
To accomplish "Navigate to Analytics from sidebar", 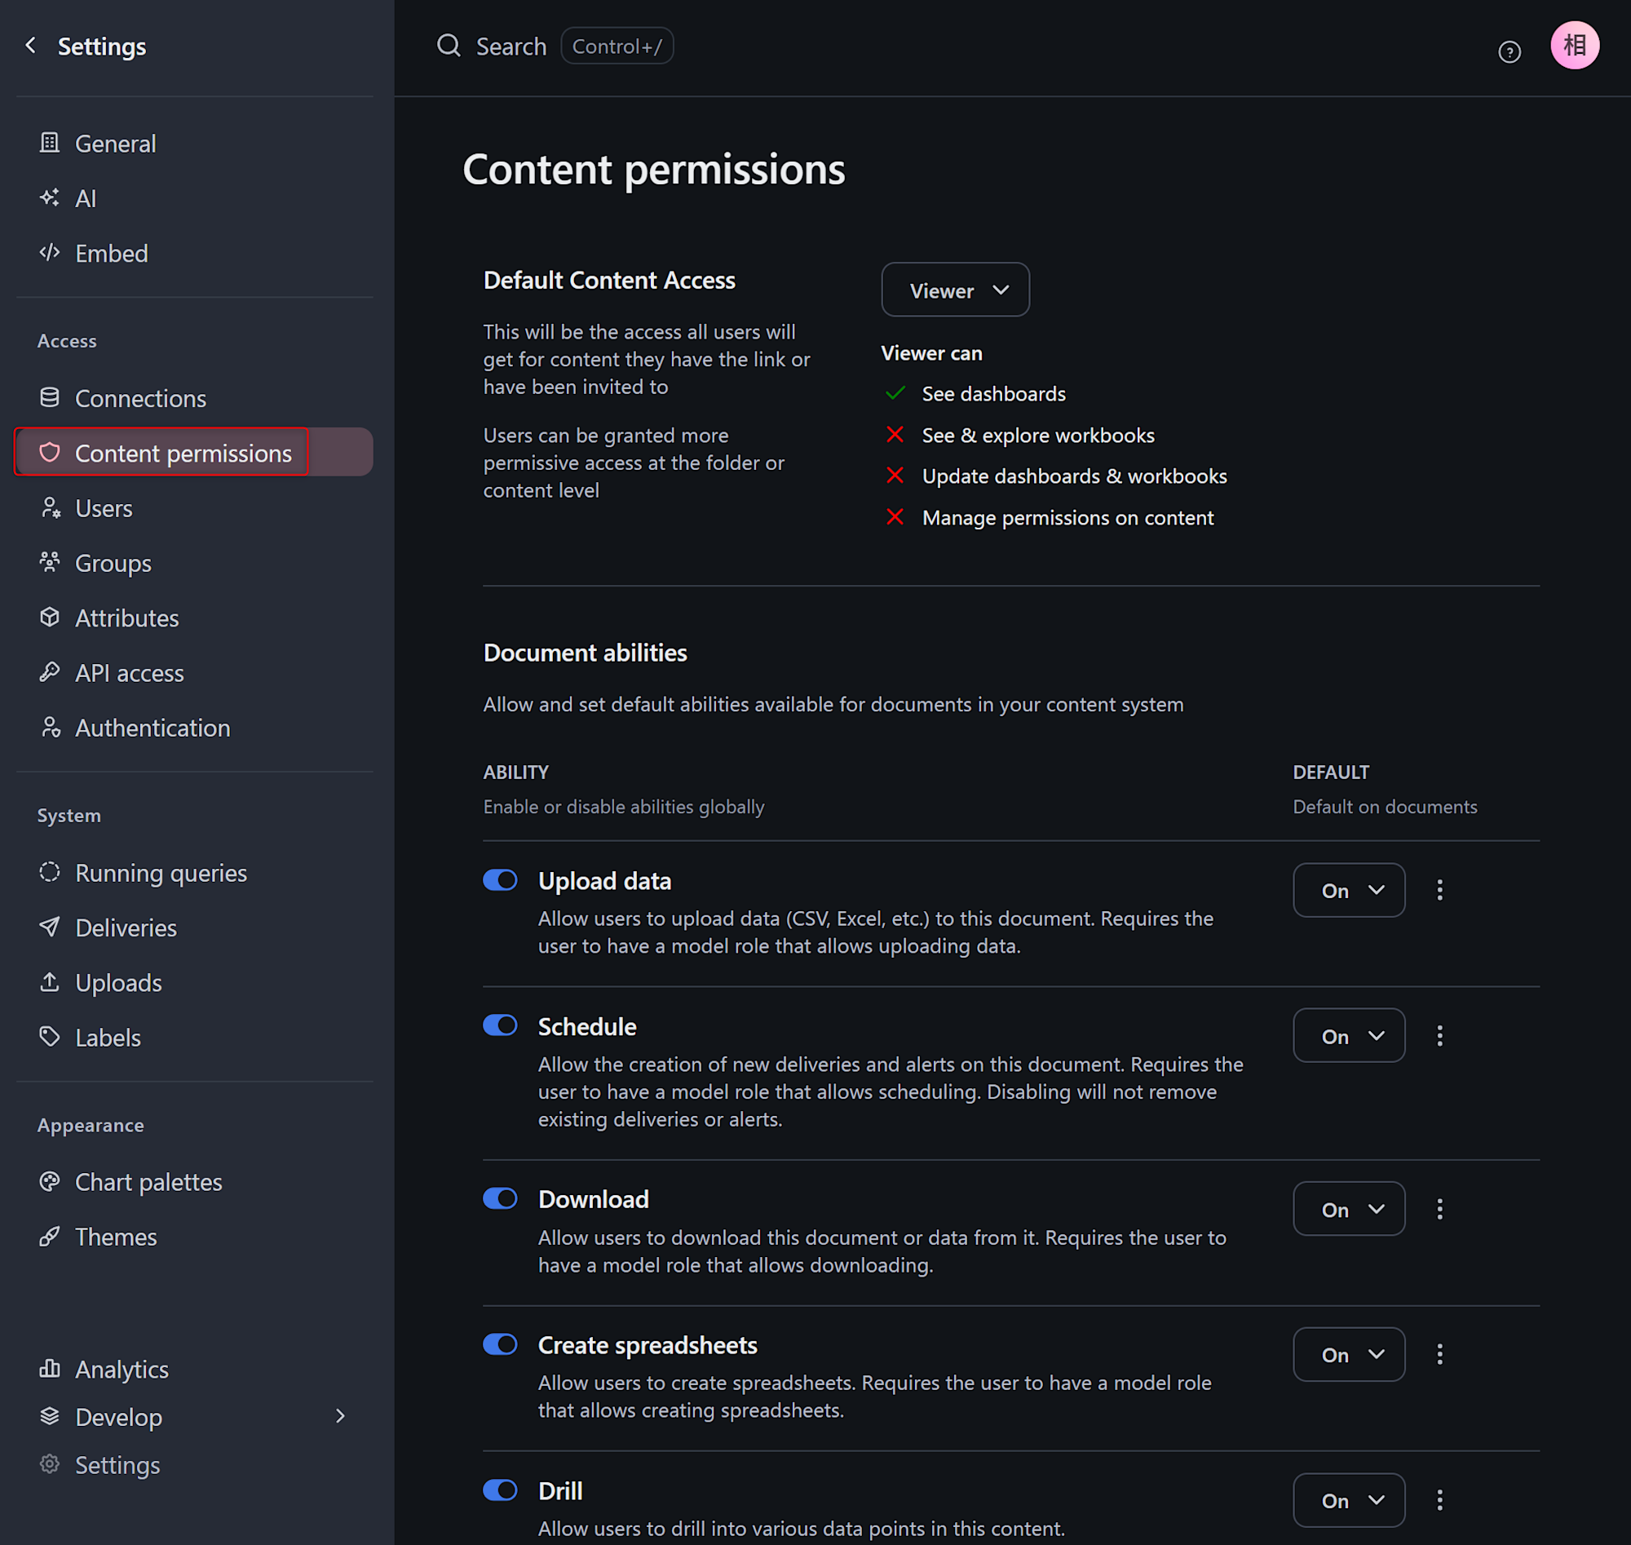I will (x=122, y=1369).
